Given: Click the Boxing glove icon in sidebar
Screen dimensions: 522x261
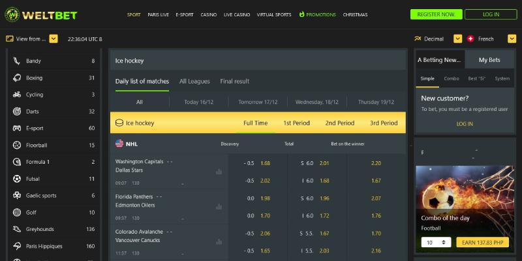Looking at the screenshot, I should pyautogui.click(x=16, y=78).
